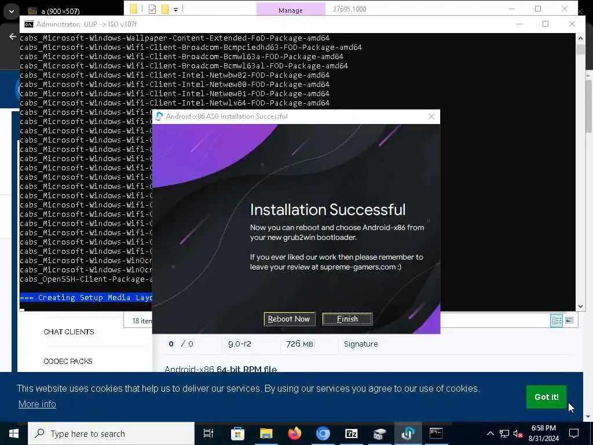This screenshot has height=445, width=593.
Task: Switch to the command prompt taskbar icon
Action: pyautogui.click(x=436, y=433)
